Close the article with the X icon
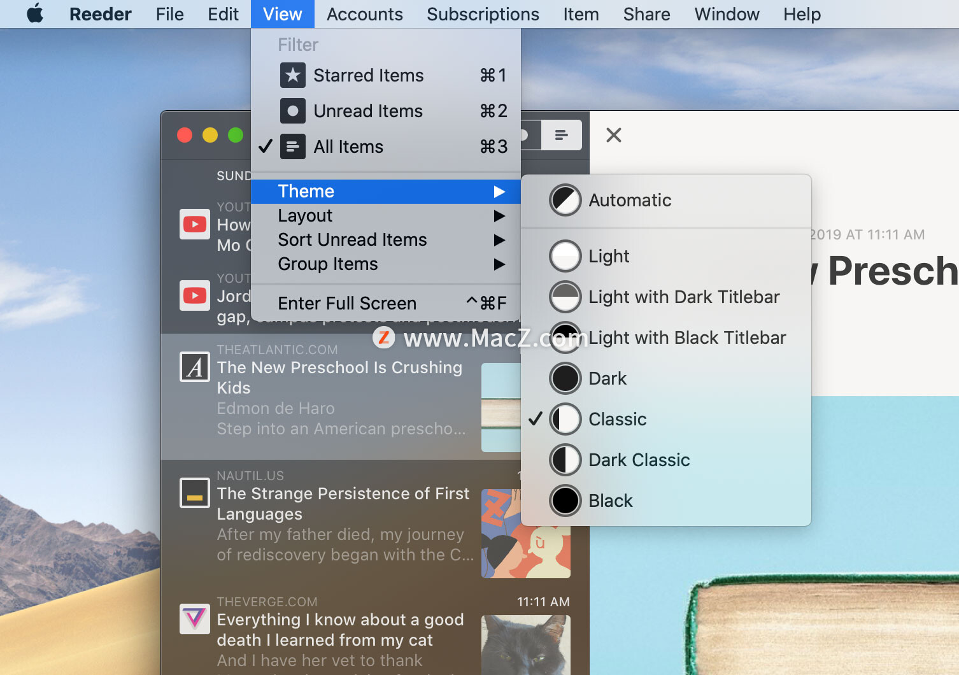The image size is (959, 675). click(614, 135)
